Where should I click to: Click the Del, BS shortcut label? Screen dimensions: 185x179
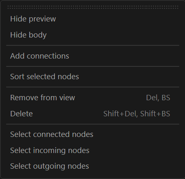158,98
